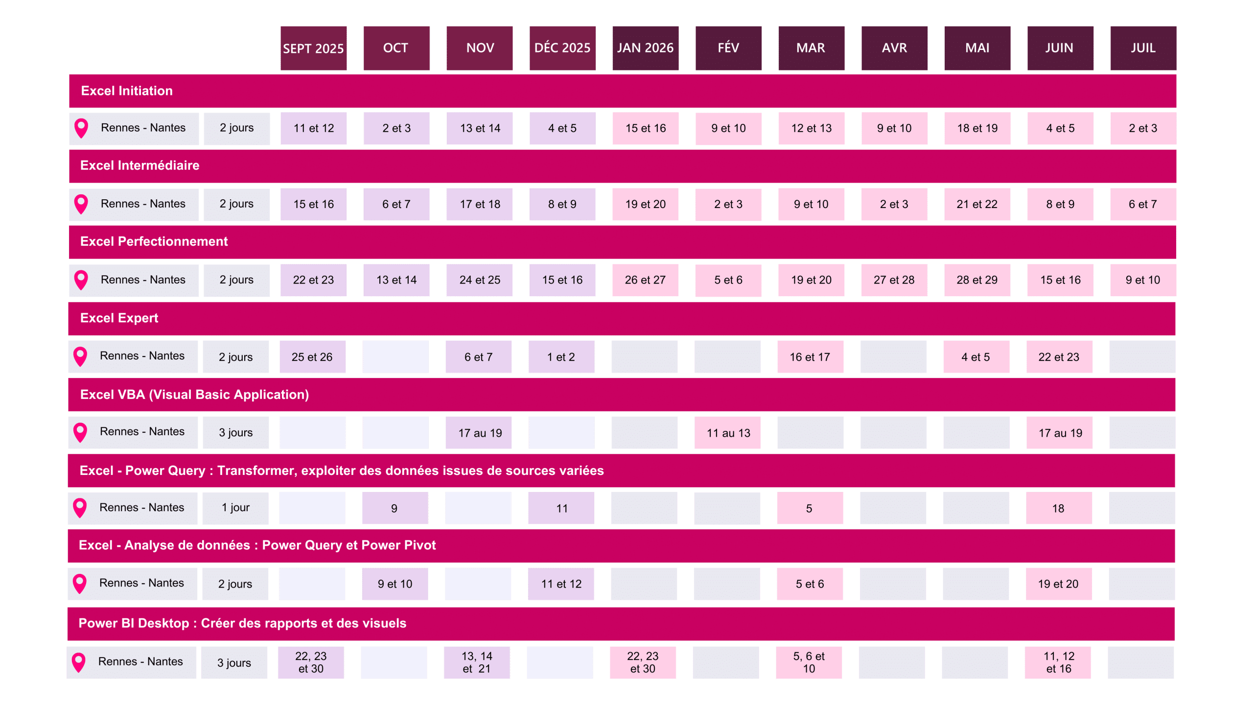Select the JUIL month header
Viewport: 1253px width, 705px height.
tap(1143, 48)
